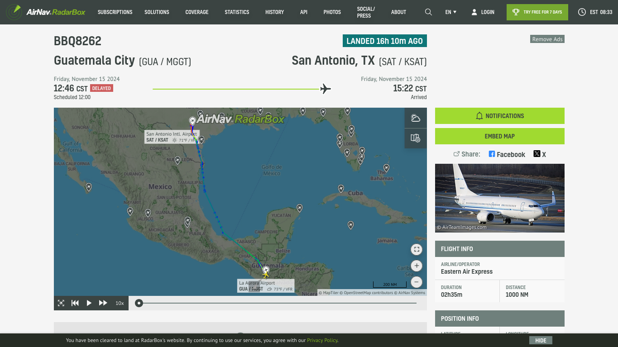Open the EN language dropdown
The image size is (618, 347).
(x=451, y=12)
